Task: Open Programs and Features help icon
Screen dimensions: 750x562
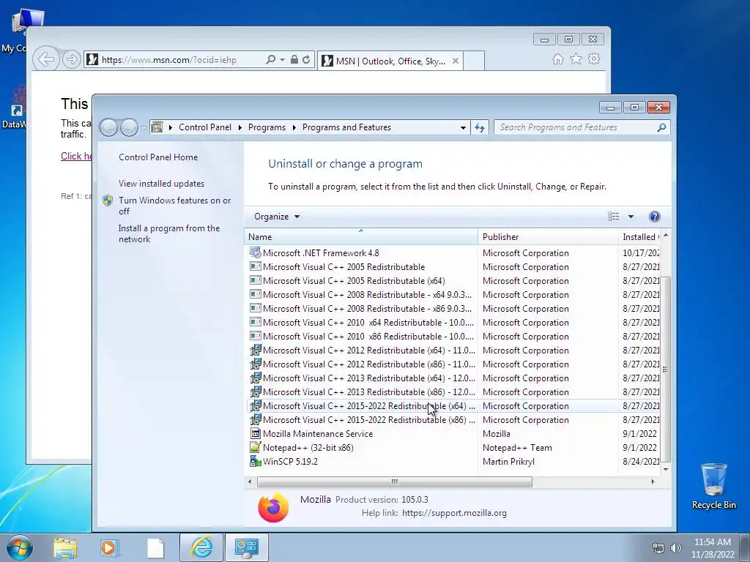Action: click(x=654, y=217)
